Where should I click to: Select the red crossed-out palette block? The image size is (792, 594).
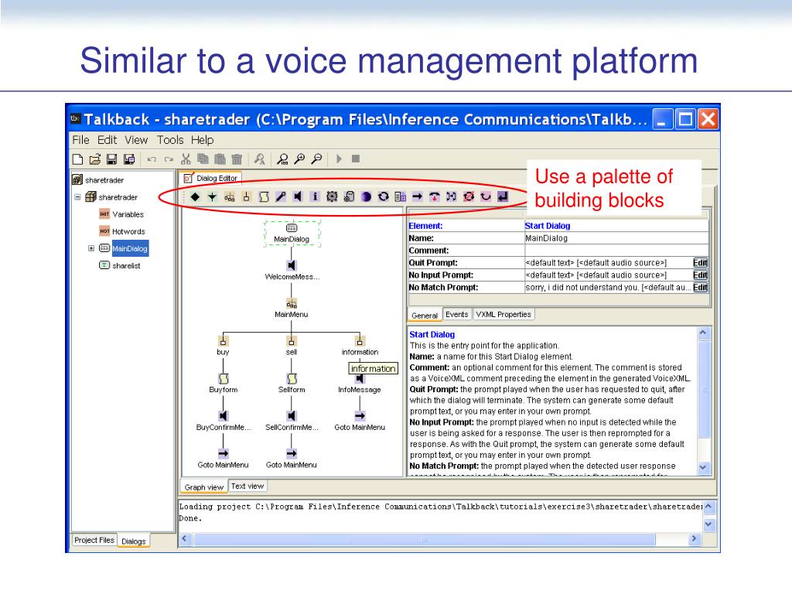click(469, 196)
